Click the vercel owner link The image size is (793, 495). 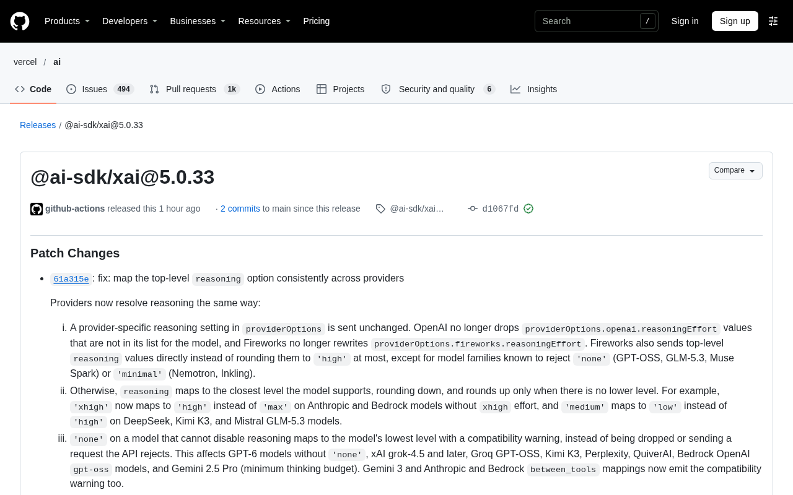[25, 62]
